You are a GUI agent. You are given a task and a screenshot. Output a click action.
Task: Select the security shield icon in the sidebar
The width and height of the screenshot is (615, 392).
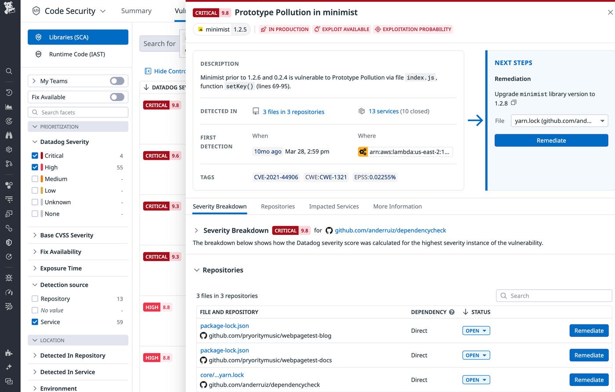(9, 242)
